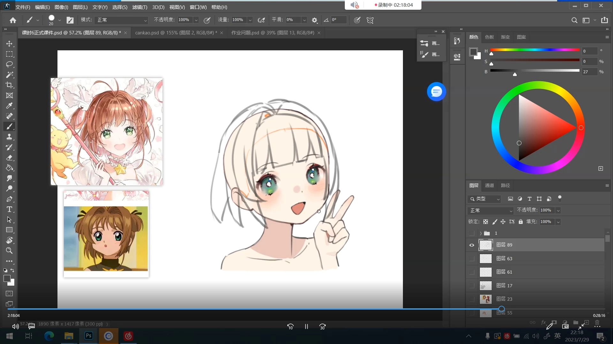613x344 pixels.
Task: Select the Horizontal Type tool
Action: pos(9,209)
